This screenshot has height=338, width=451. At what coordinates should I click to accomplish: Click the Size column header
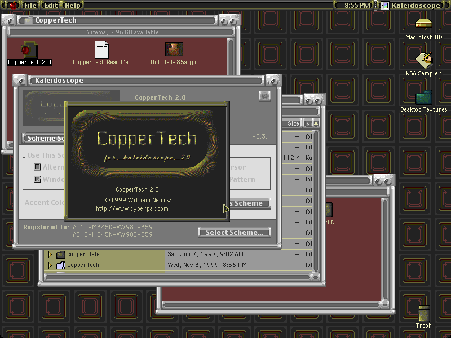[293, 123]
